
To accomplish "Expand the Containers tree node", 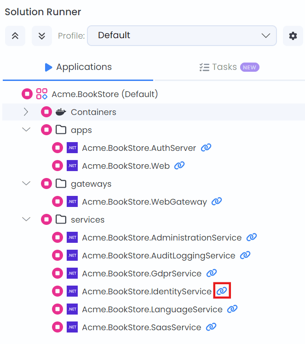I will 26,112.
